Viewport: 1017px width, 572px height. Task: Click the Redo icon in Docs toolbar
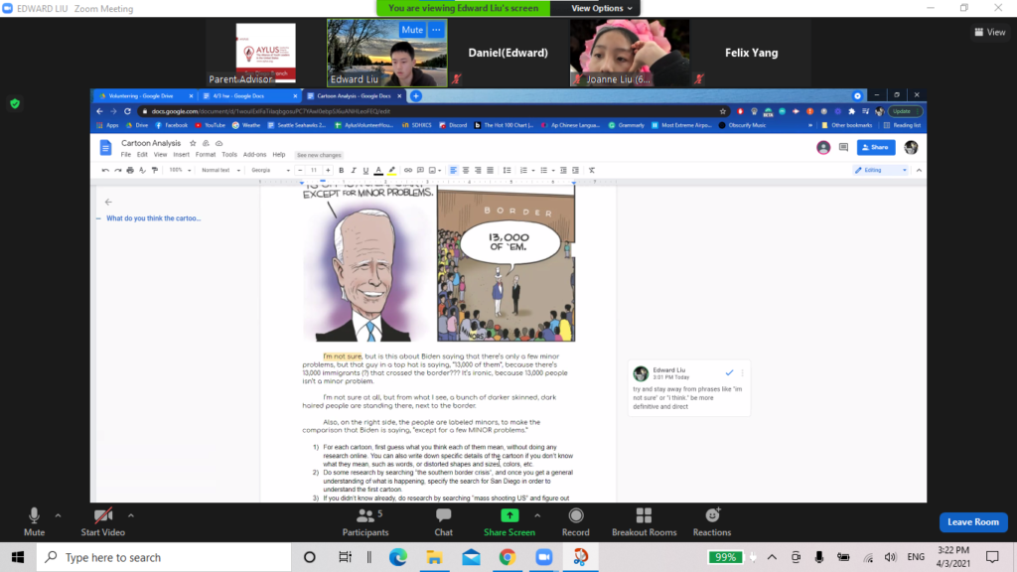(117, 170)
